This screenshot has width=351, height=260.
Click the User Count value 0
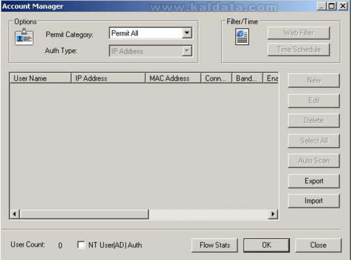pos(60,245)
